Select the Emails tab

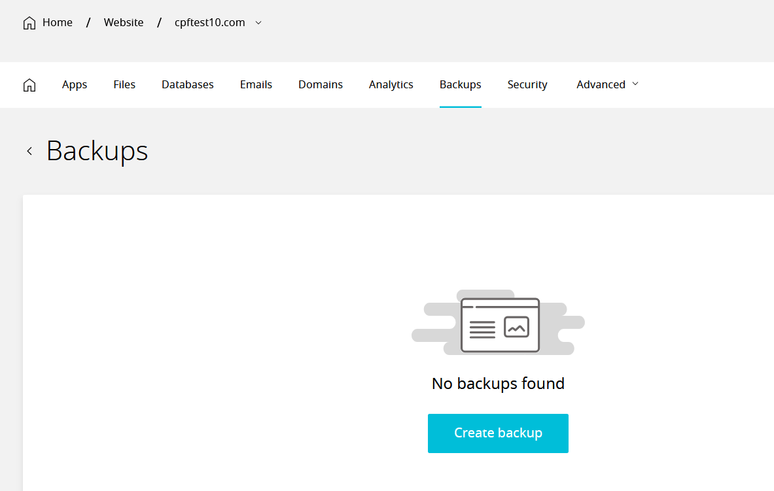tap(256, 84)
